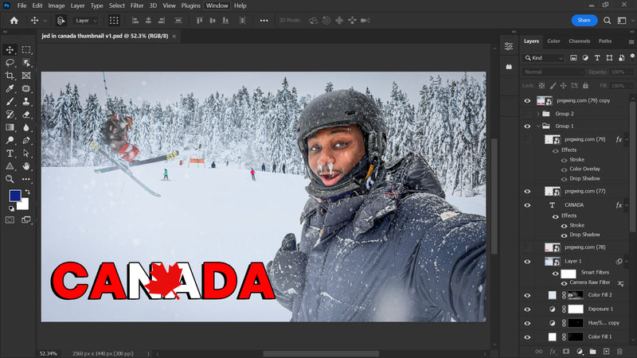This screenshot has width=637, height=358.
Task: Hide the CANADA text layer
Action: pos(527,205)
